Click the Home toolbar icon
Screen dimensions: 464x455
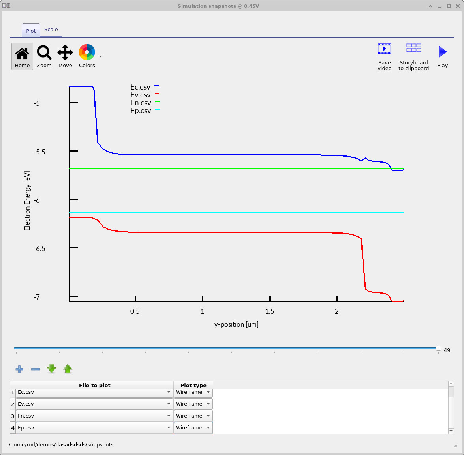tap(22, 56)
